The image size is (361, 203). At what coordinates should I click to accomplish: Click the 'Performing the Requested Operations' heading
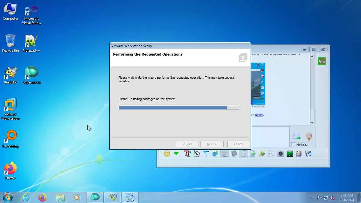coord(148,54)
